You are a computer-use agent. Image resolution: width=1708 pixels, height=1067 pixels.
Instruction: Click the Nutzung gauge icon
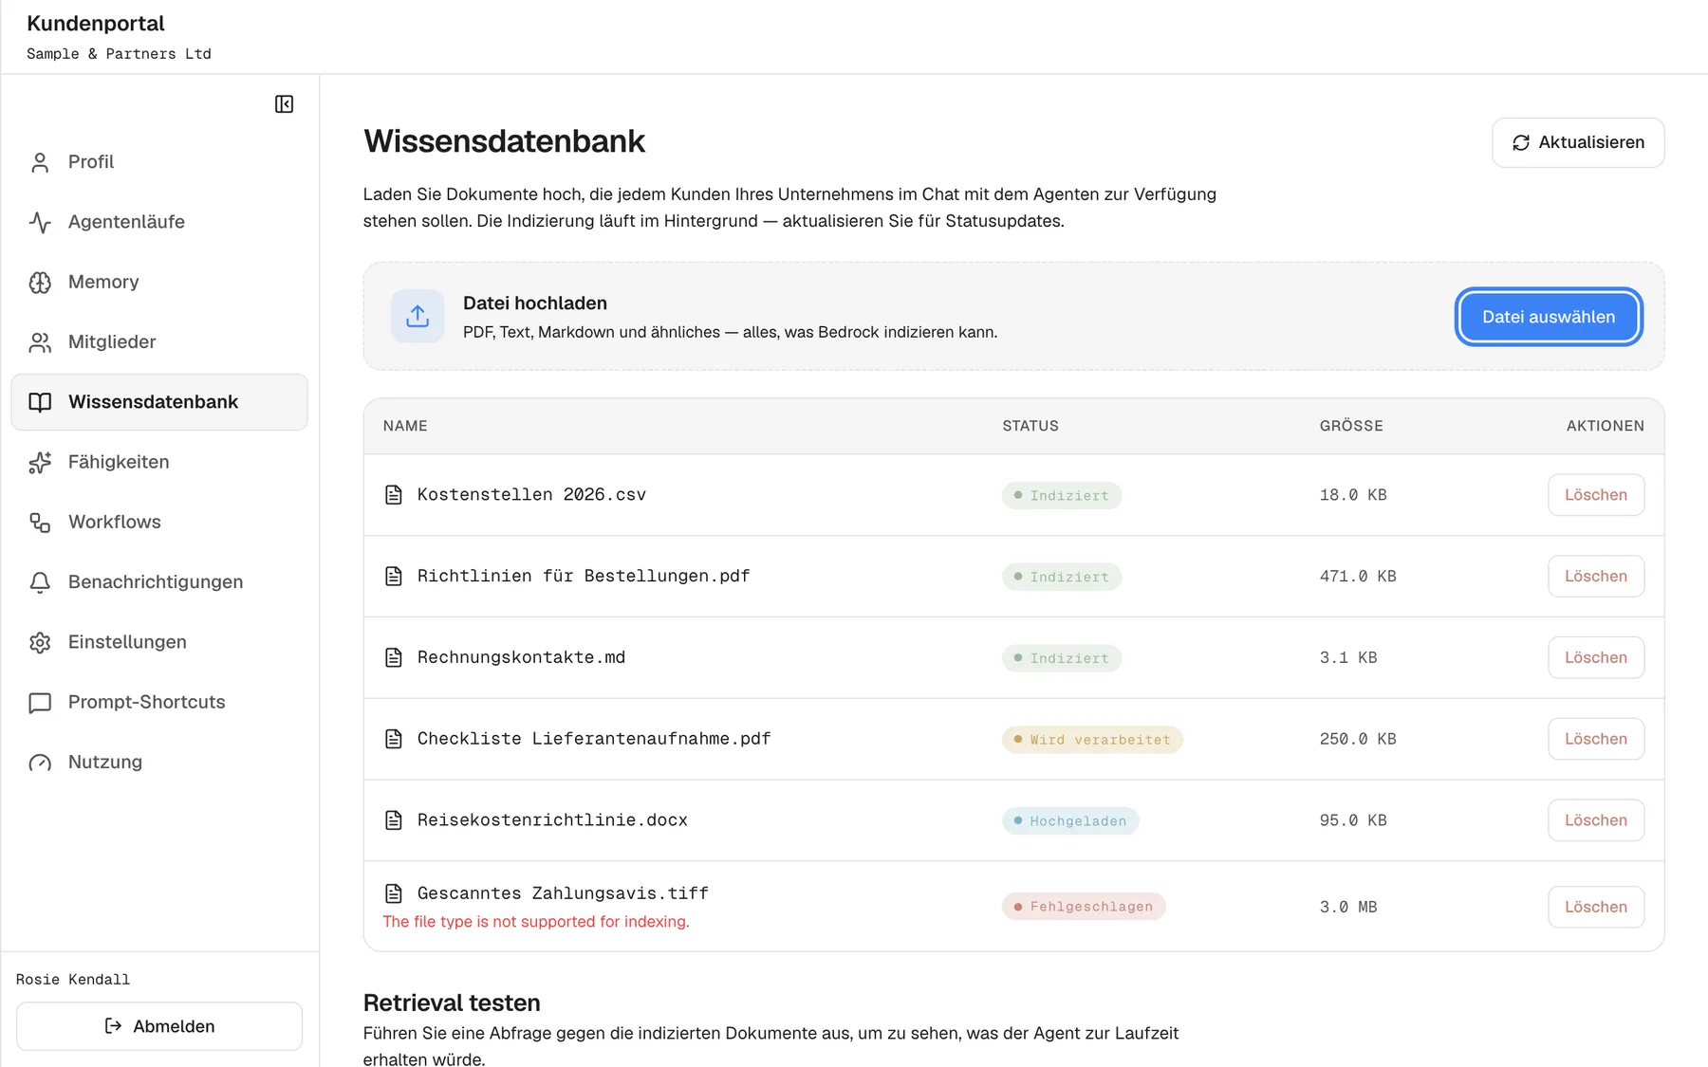(40, 763)
